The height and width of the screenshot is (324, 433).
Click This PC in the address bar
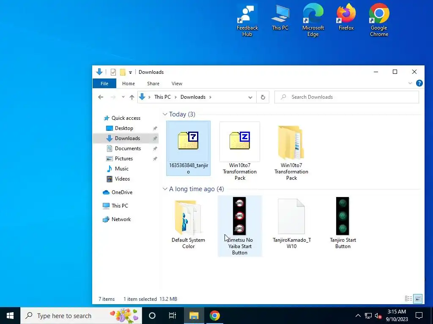[162, 97]
